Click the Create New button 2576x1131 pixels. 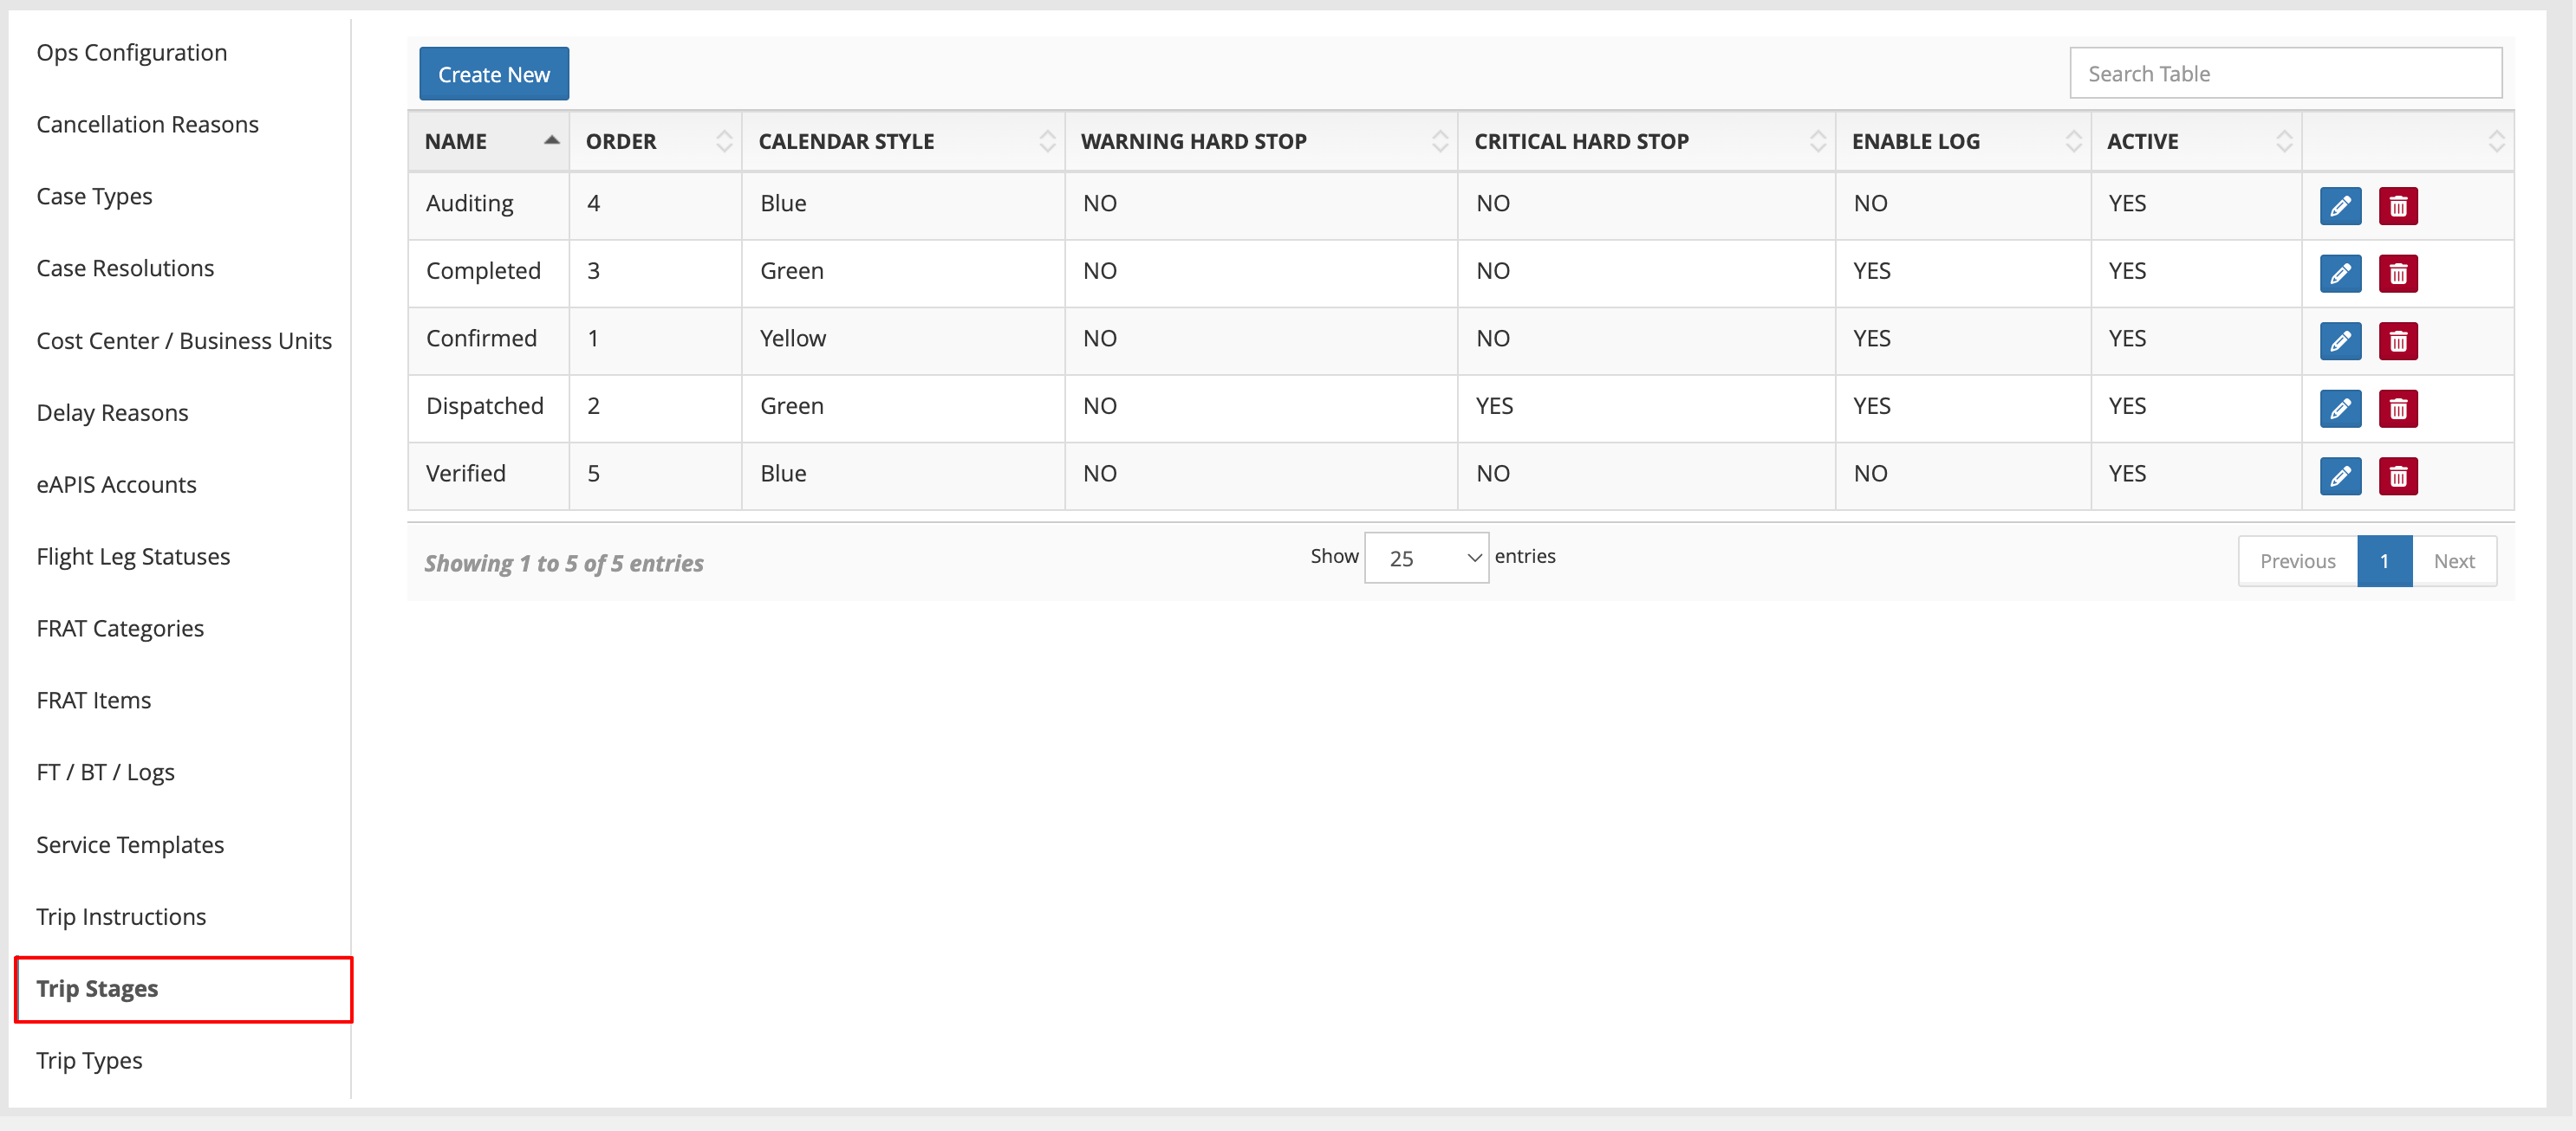click(x=494, y=74)
